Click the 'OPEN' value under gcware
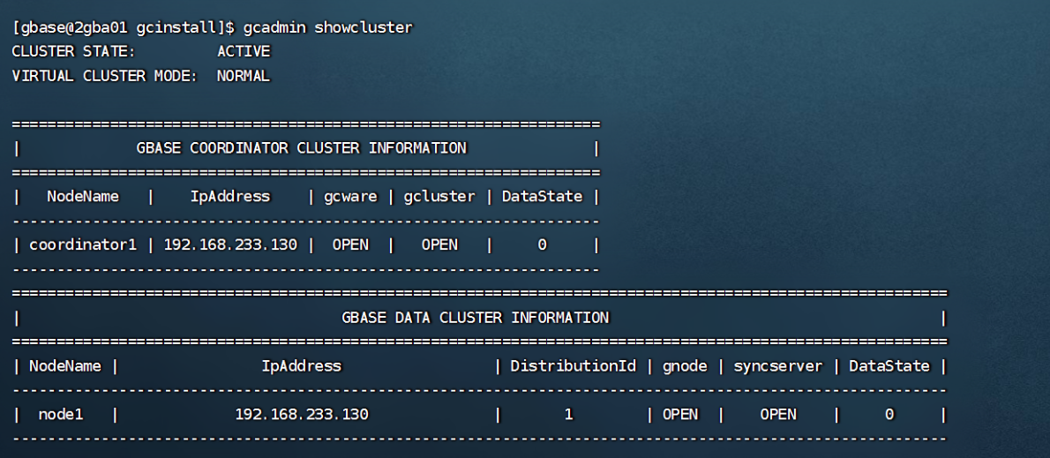The height and width of the screenshot is (458, 1050). pyautogui.click(x=351, y=245)
